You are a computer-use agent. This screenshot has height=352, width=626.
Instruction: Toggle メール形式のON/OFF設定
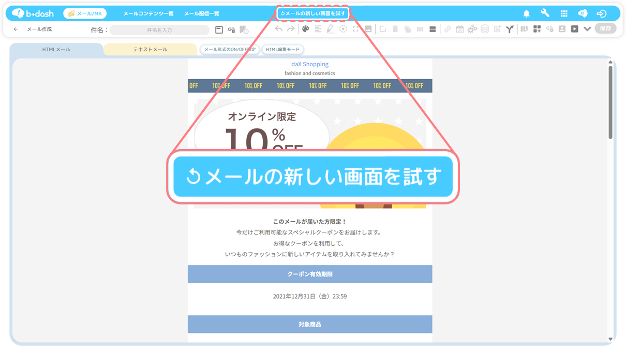tap(230, 50)
